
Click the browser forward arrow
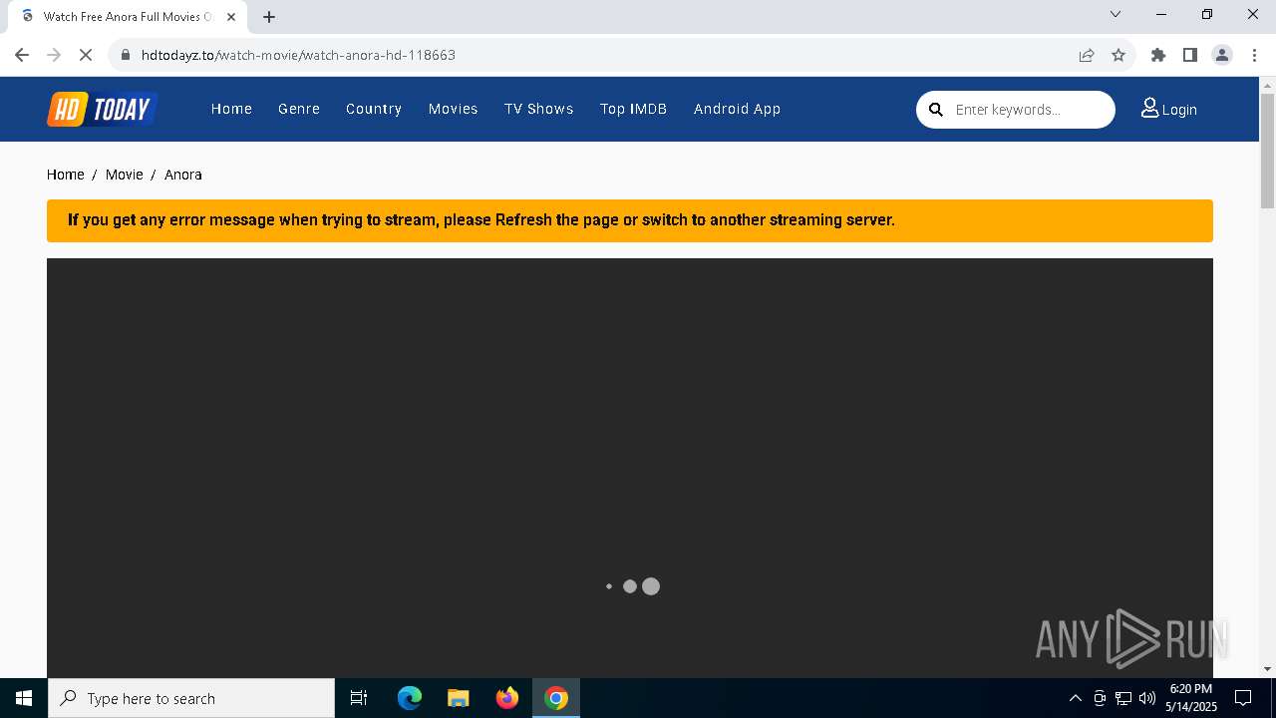[54, 55]
